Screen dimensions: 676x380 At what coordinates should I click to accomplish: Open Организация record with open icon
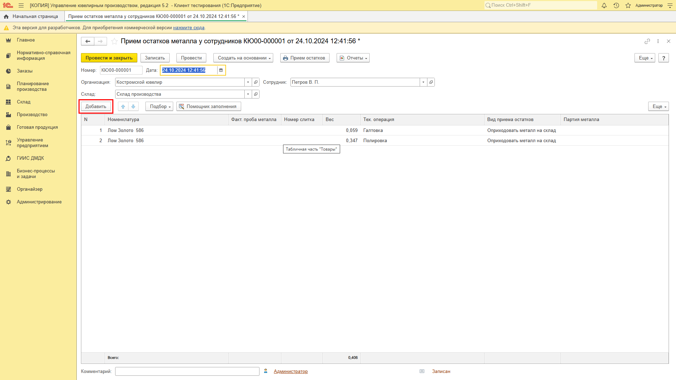(256, 82)
